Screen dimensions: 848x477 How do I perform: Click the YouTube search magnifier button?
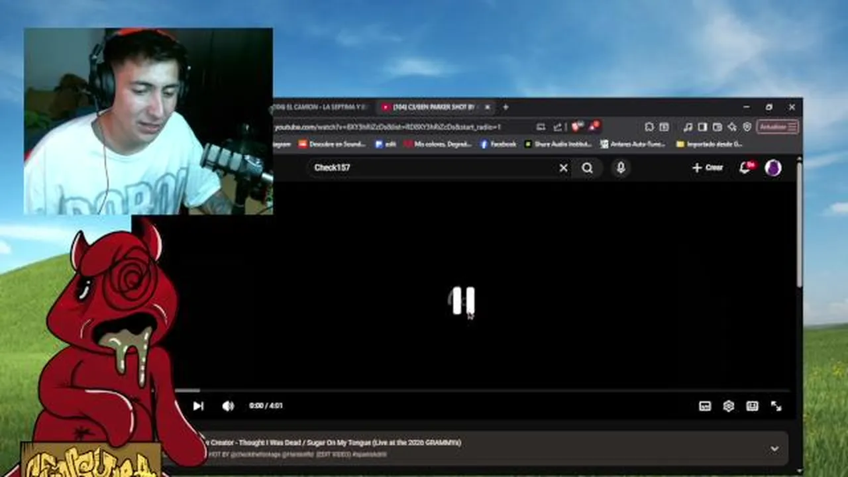coord(587,168)
